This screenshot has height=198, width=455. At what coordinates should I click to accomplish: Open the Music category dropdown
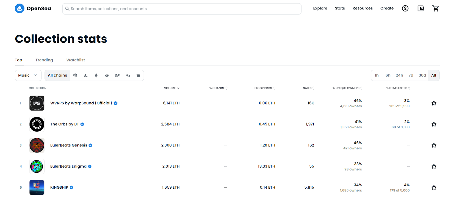click(28, 75)
